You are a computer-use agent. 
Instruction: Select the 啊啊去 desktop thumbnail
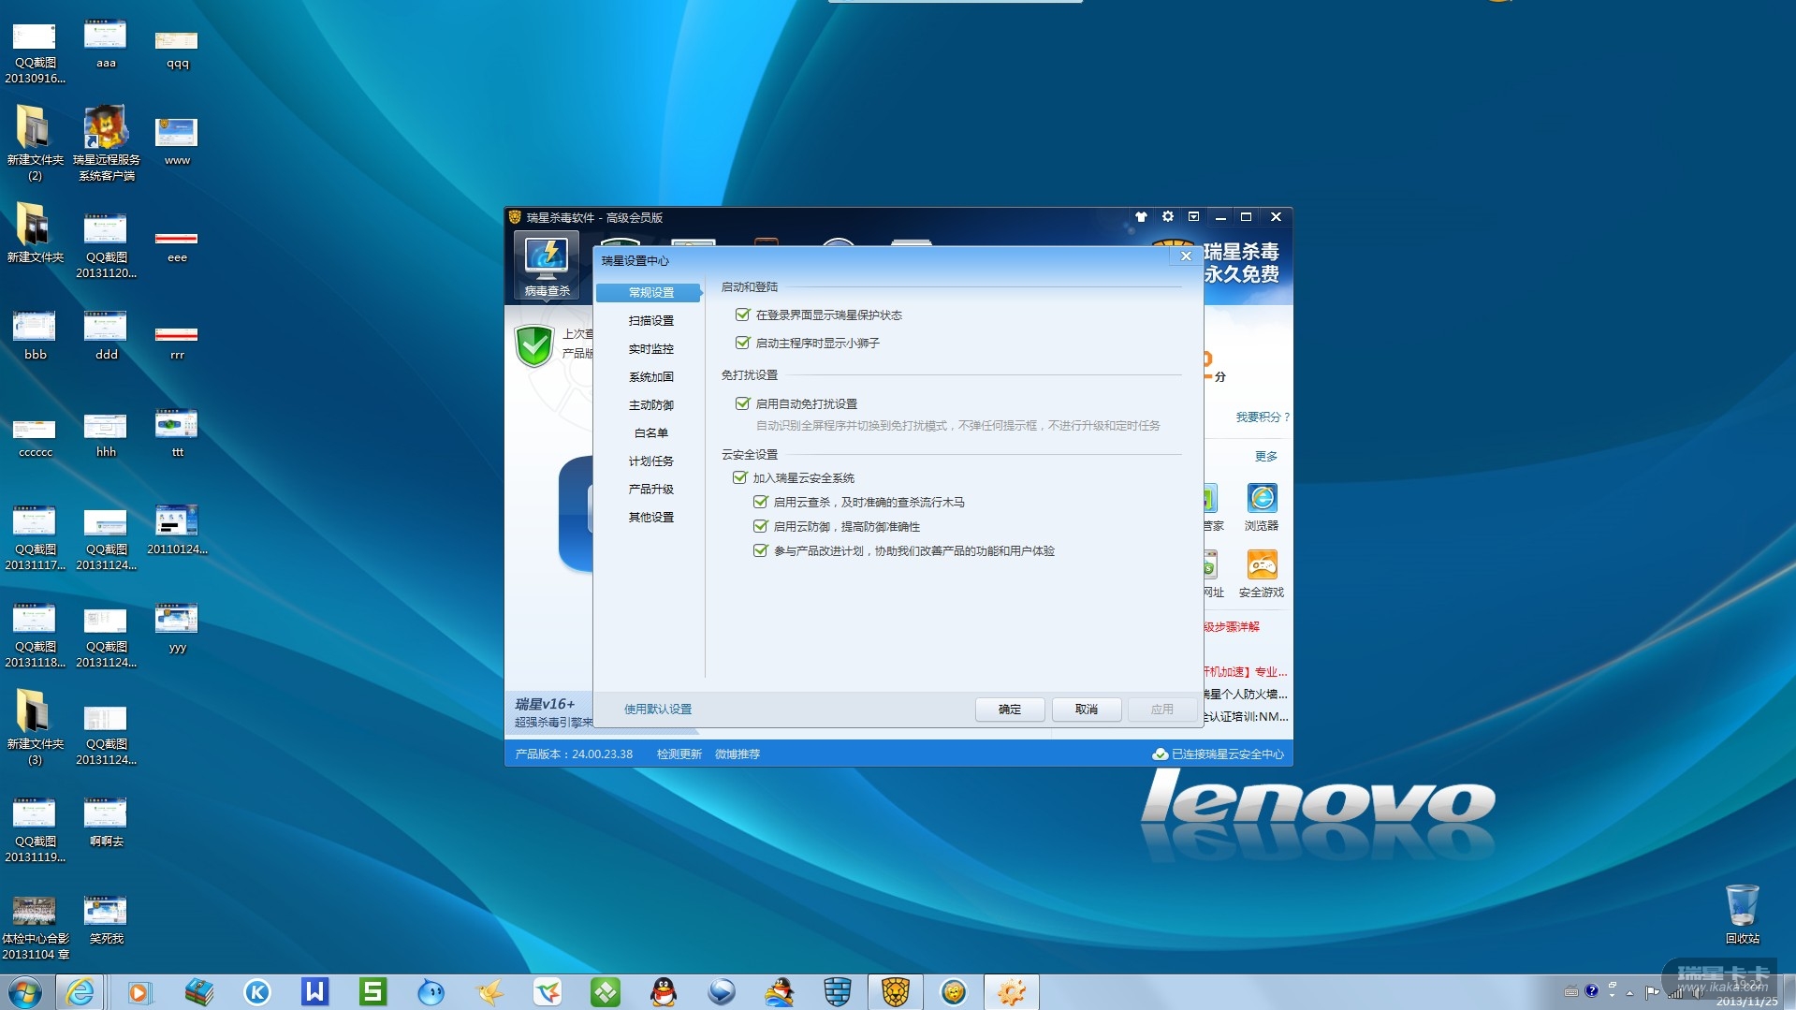coord(107,823)
